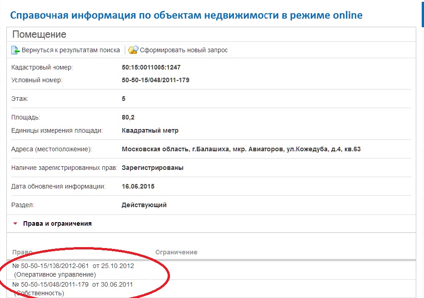Click the 'Помещение' panel title
424x298 pixels.
point(39,35)
